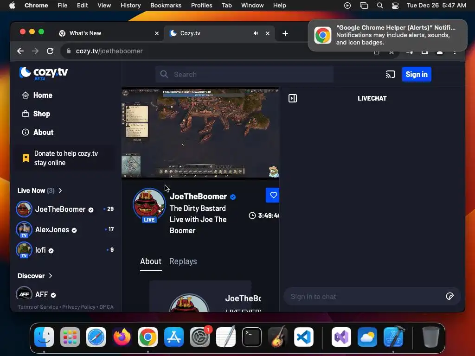
Task: Open Firefox from the Dock
Action: point(122,337)
